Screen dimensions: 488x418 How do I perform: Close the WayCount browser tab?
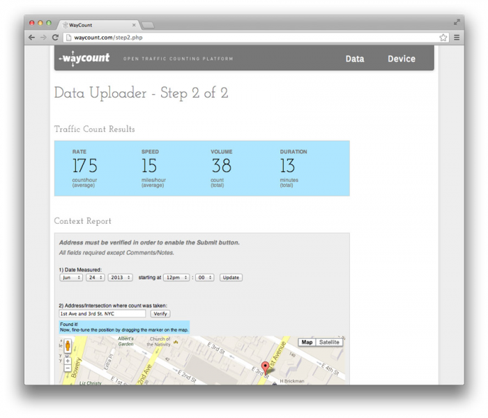[x=134, y=24]
